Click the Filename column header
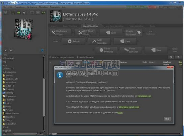Image resolution: width=184 pixels, height=136 pixels. (123, 62)
